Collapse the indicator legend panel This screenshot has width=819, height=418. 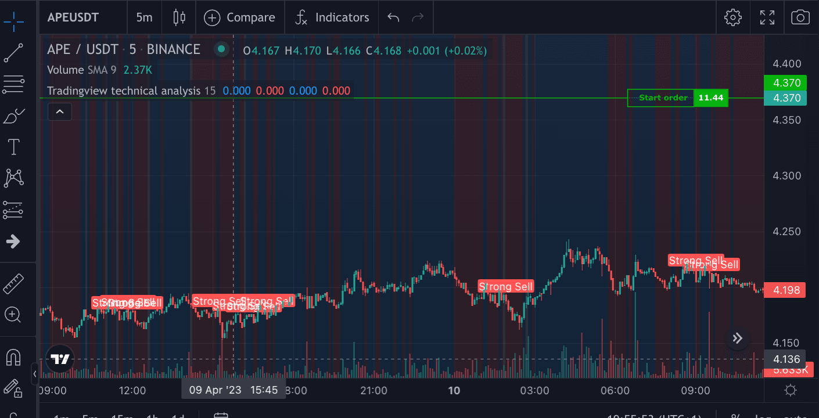59,111
